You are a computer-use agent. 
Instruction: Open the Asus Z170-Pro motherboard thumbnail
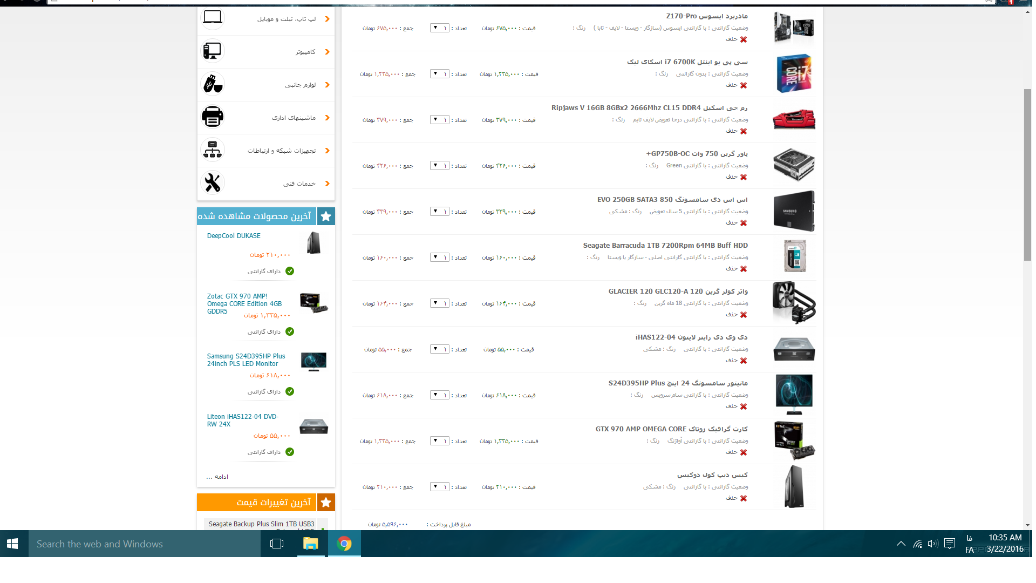click(x=794, y=27)
